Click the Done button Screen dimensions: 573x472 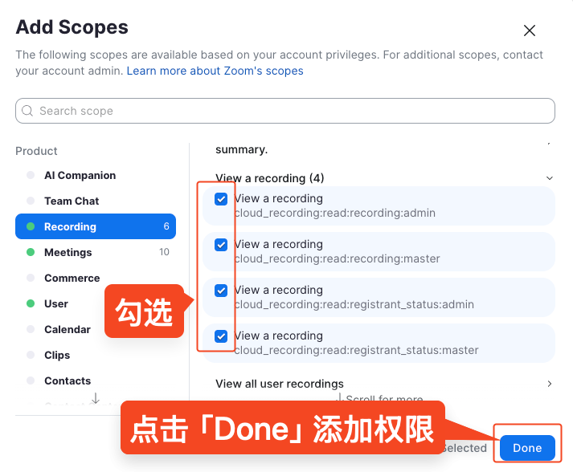pos(527,448)
